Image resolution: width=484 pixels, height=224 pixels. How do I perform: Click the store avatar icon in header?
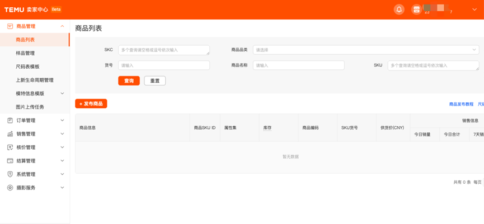[416, 9]
